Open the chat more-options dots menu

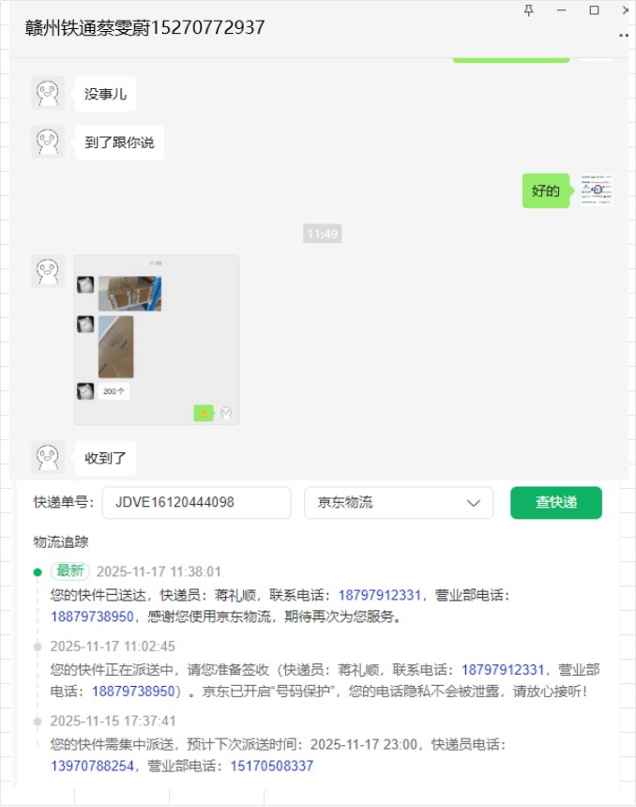624,36
